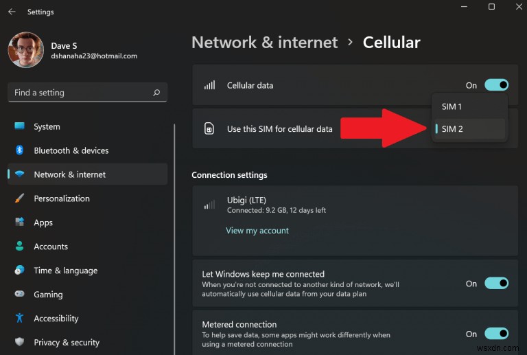
Task: Click the System monitor icon
Action: [19, 126]
